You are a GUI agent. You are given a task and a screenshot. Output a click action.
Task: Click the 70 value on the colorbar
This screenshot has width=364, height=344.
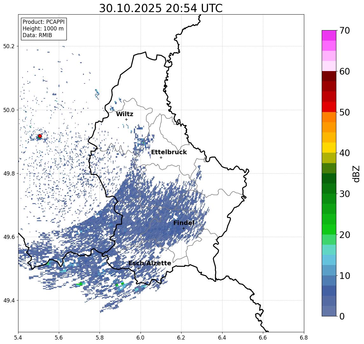coord(345,30)
